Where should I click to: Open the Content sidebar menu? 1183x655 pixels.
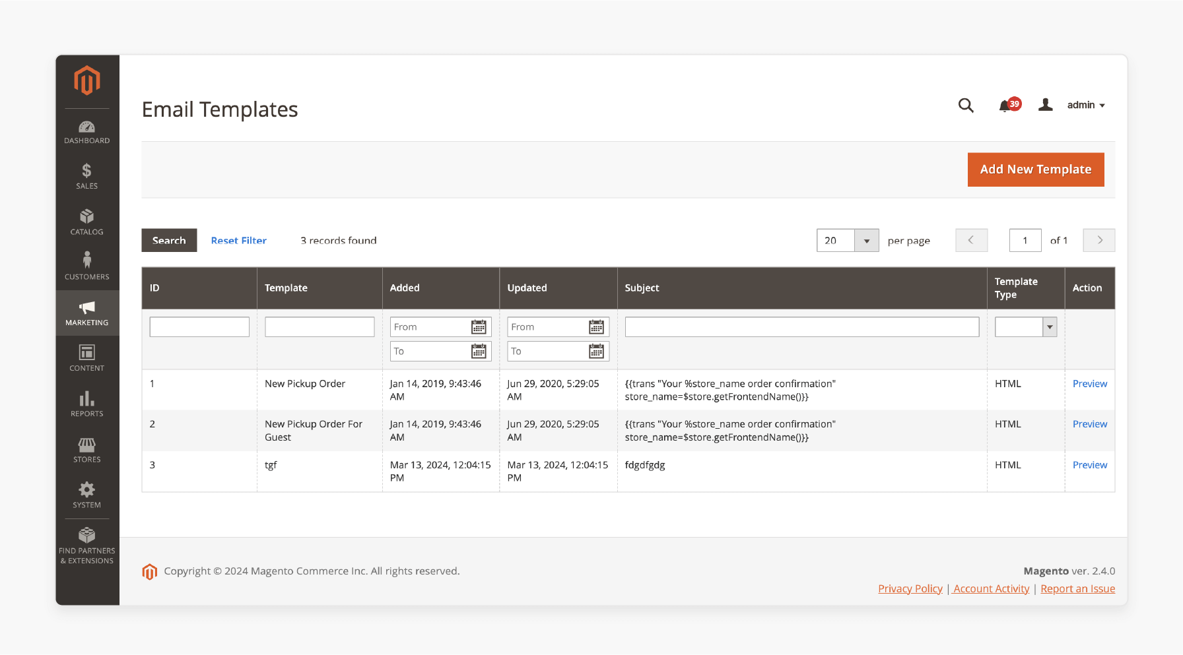87,358
